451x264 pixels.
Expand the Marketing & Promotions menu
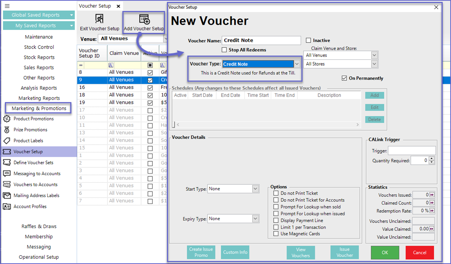click(x=39, y=108)
